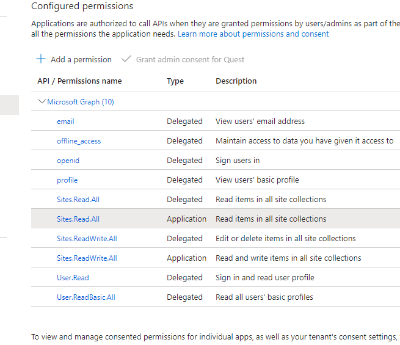The height and width of the screenshot is (345, 400).
Task: Click Grant admin consent for Quest
Action: click(x=190, y=60)
